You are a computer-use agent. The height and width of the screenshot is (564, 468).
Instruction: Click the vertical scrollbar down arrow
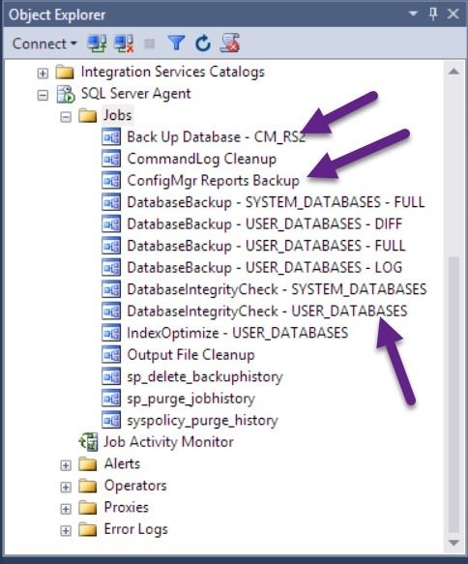(454, 543)
